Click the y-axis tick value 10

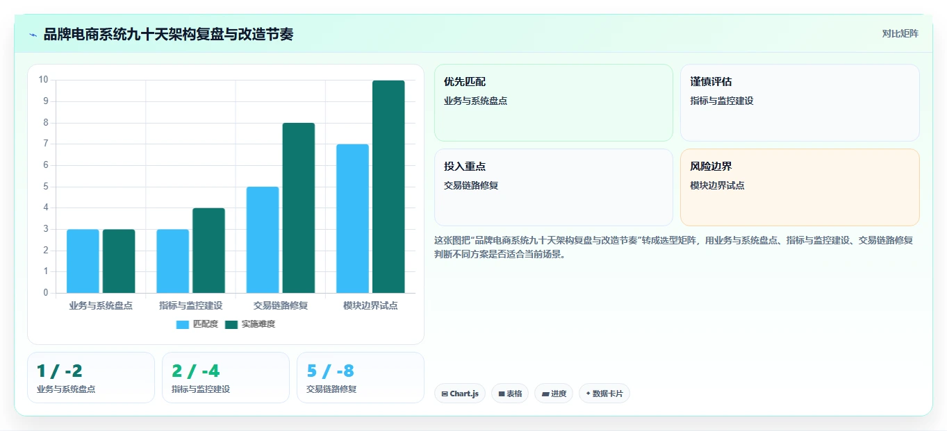tap(43, 80)
